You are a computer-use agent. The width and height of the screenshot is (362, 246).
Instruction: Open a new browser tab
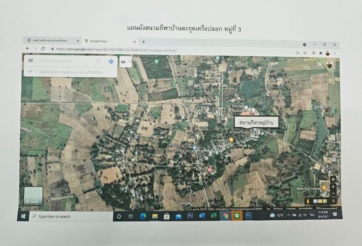(144, 41)
